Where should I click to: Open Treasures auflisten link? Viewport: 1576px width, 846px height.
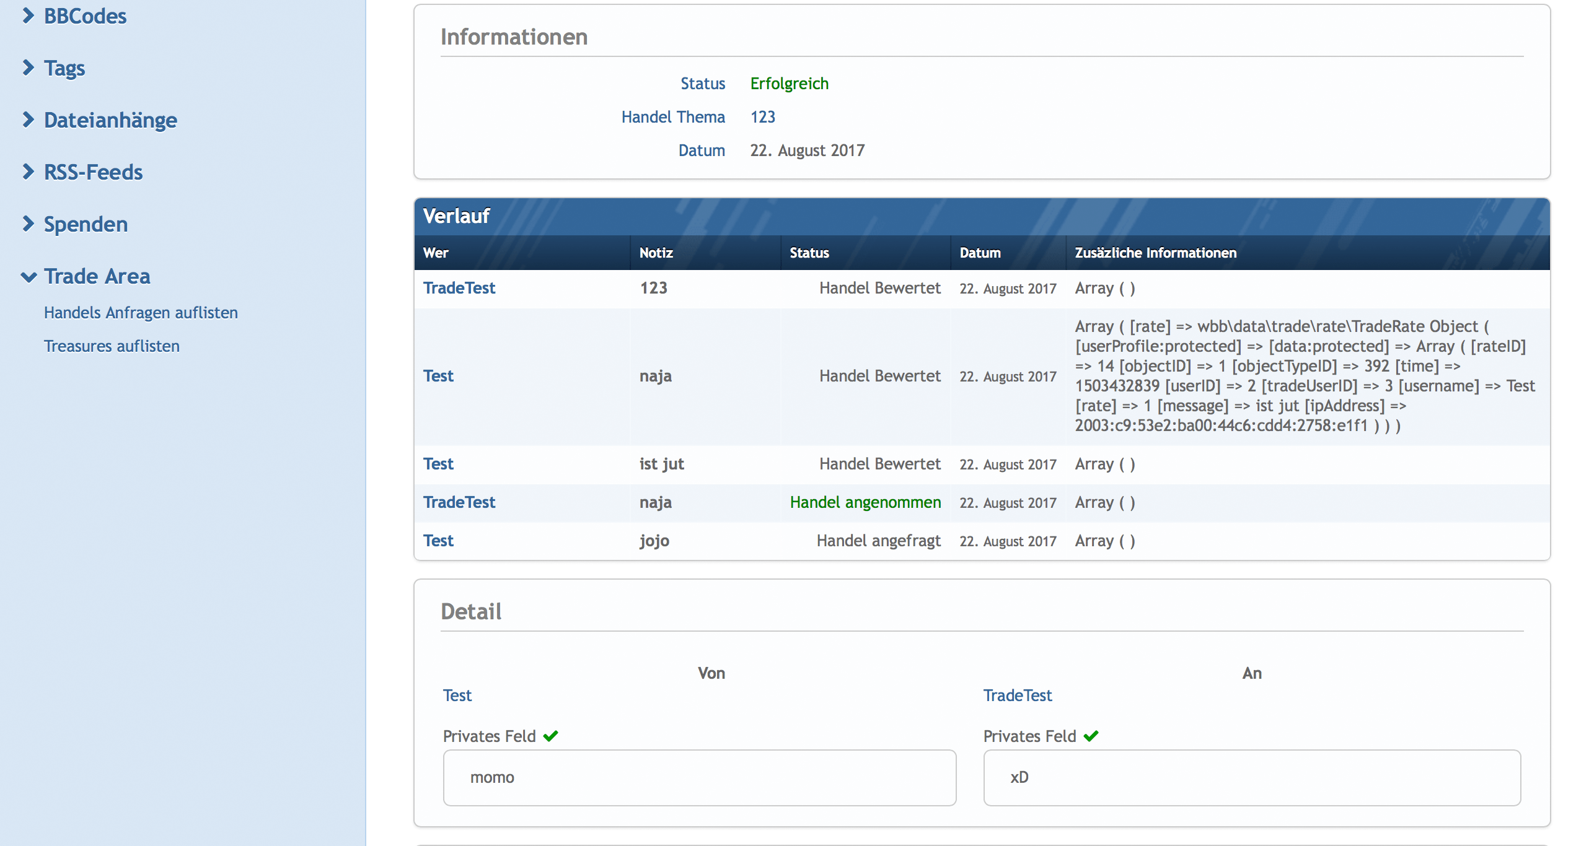click(x=112, y=346)
